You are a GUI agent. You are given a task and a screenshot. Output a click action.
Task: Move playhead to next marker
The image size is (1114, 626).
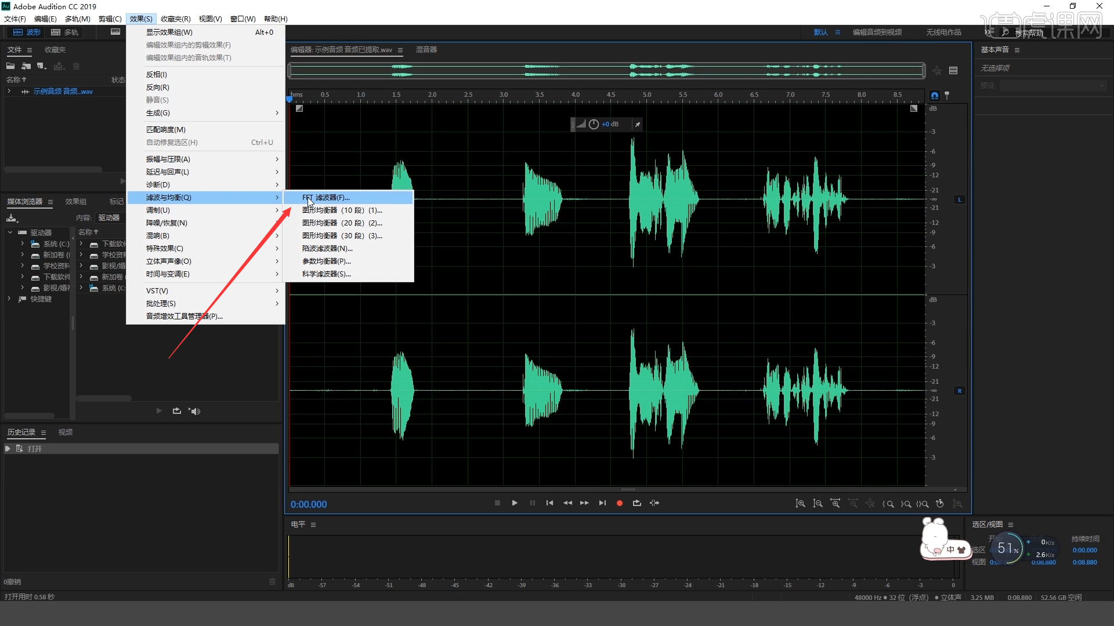point(602,503)
